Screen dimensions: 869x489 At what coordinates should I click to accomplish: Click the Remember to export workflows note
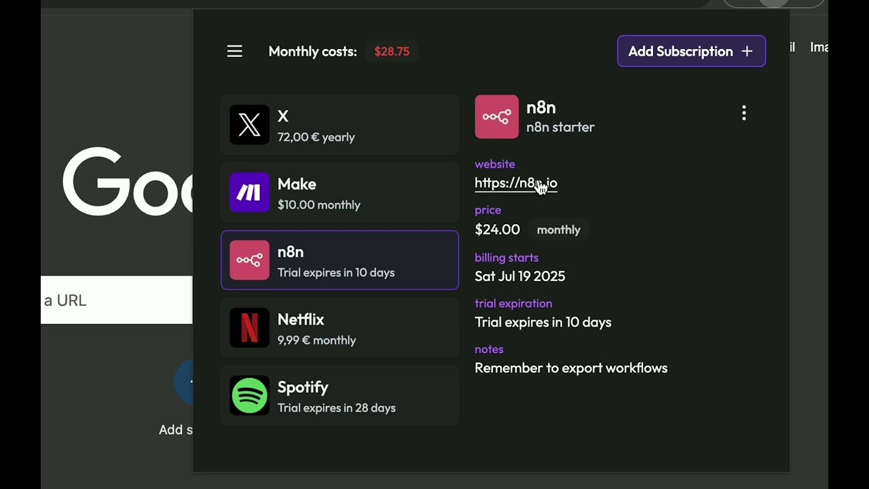tap(571, 368)
